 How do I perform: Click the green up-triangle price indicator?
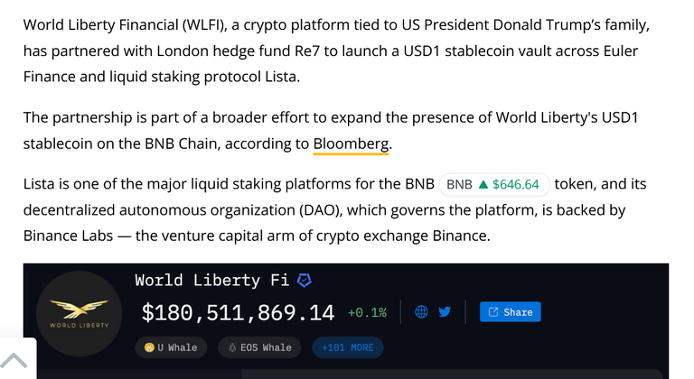(483, 184)
